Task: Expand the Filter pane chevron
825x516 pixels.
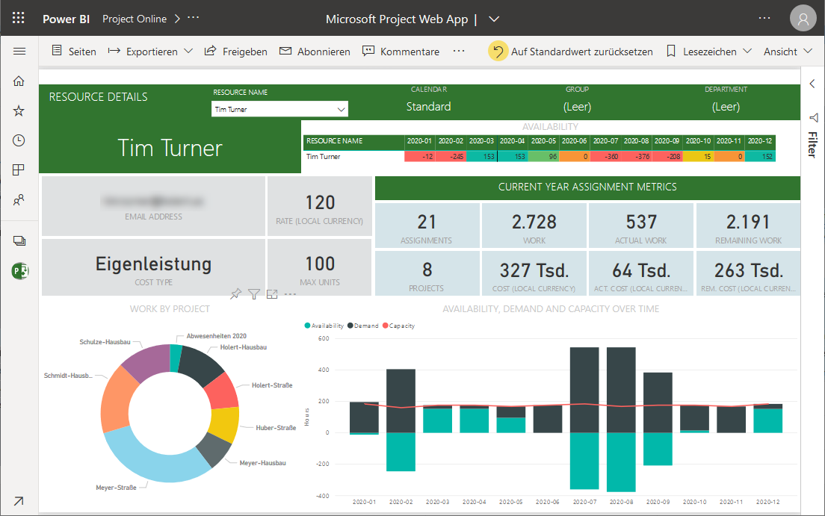Action: point(812,84)
